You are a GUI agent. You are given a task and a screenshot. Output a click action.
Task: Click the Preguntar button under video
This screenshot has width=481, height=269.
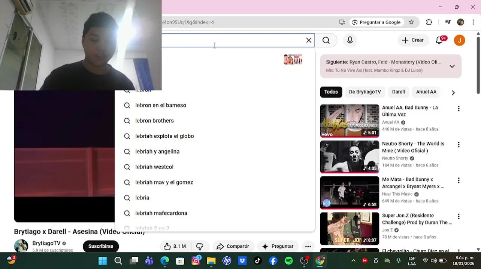point(278,246)
